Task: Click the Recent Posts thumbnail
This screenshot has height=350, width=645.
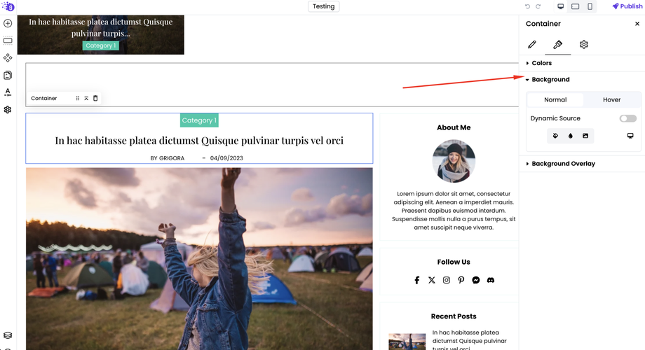Action: pos(407,342)
